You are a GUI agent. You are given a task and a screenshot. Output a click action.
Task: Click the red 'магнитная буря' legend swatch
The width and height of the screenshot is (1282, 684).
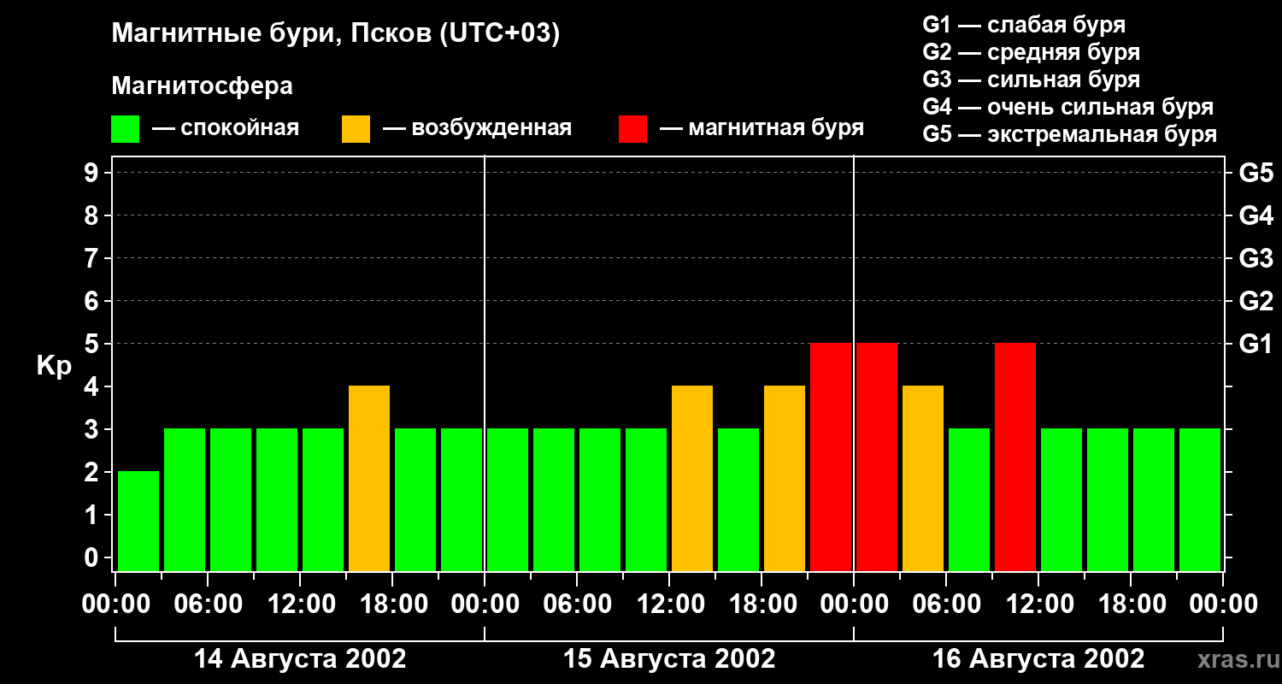pos(632,129)
